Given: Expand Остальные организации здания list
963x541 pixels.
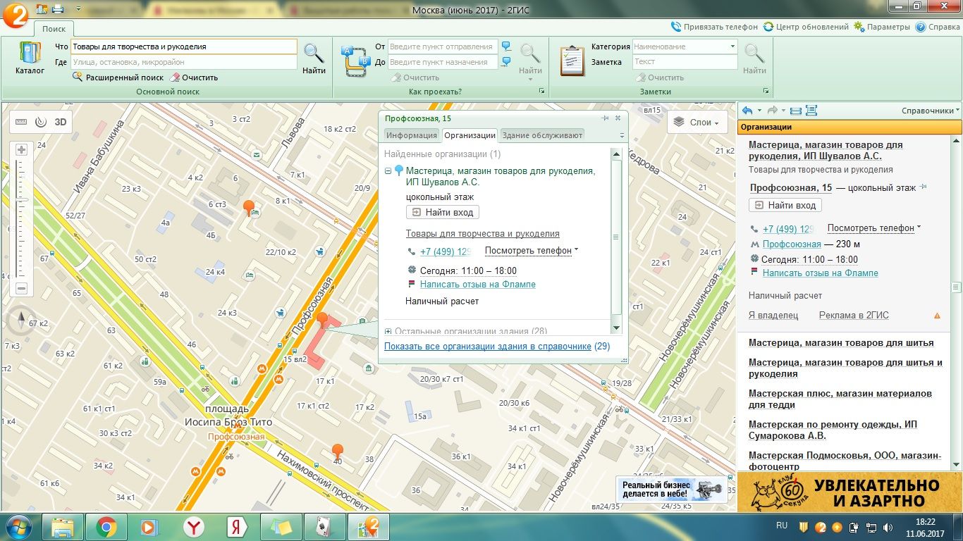Looking at the screenshot, I should 388,331.
